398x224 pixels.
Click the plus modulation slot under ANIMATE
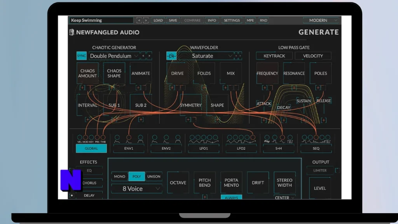click(x=138, y=87)
